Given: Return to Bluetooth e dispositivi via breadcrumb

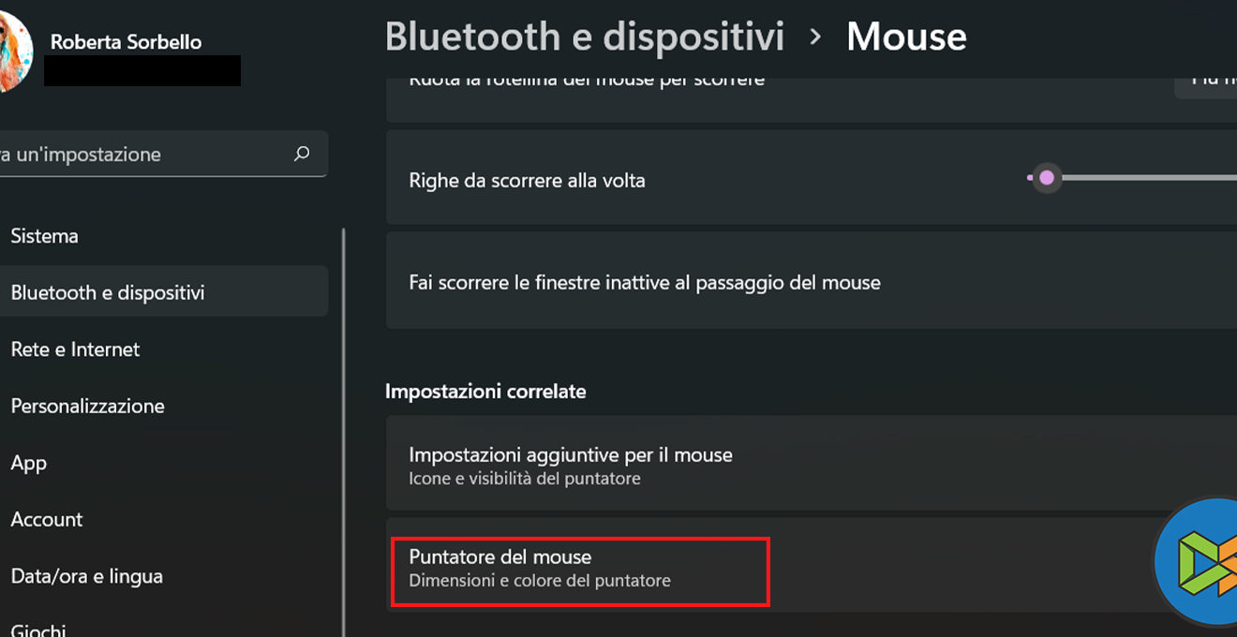Looking at the screenshot, I should 584,37.
